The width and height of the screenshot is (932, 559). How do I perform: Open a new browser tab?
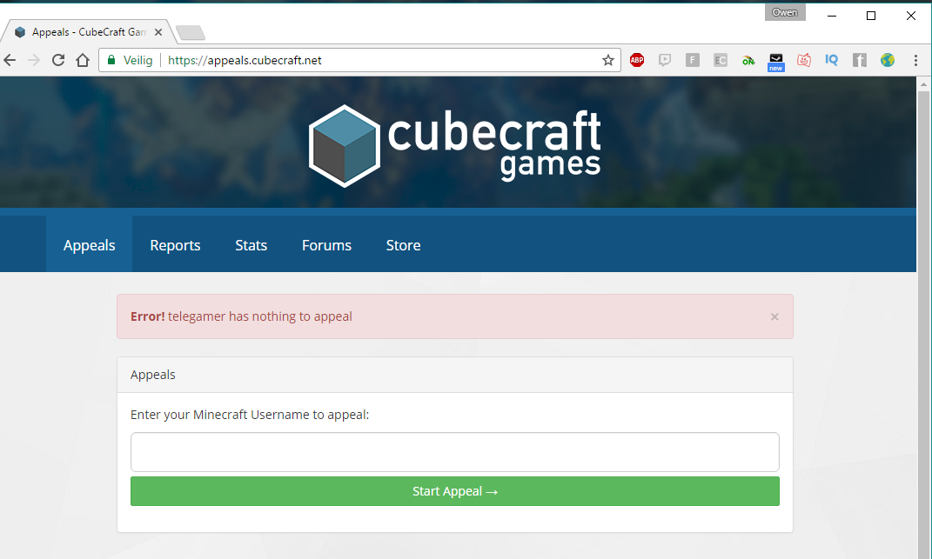pos(191,33)
